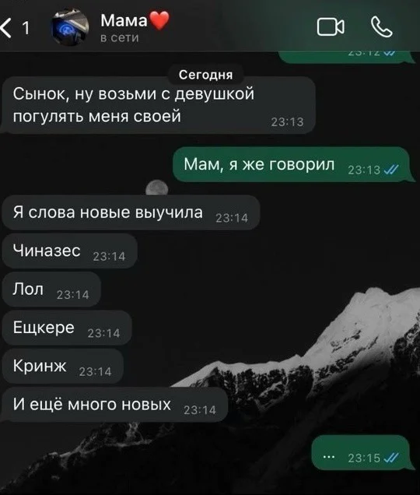Tap the unread counter beside back arrow

(26, 28)
